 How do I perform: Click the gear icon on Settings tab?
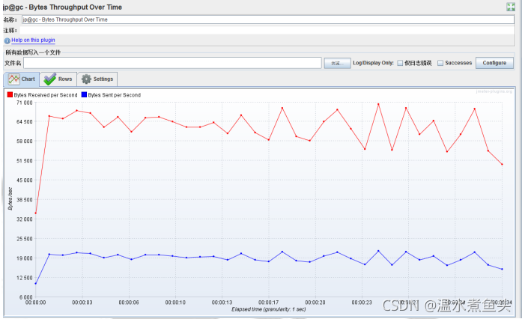click(x=86, y=79)
